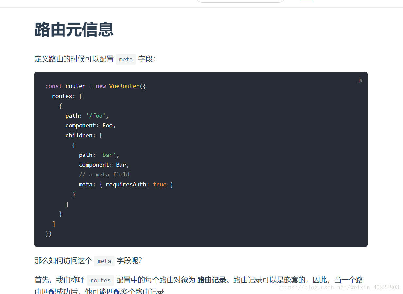Click the js language label in code block

point(360,80)
